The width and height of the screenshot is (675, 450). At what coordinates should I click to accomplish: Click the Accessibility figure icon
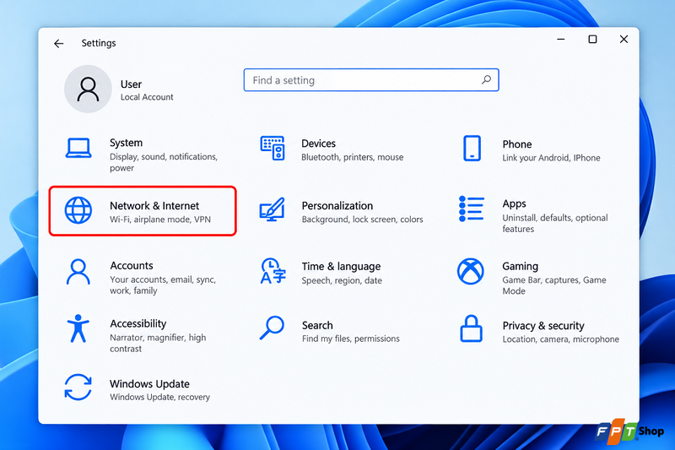78,328
